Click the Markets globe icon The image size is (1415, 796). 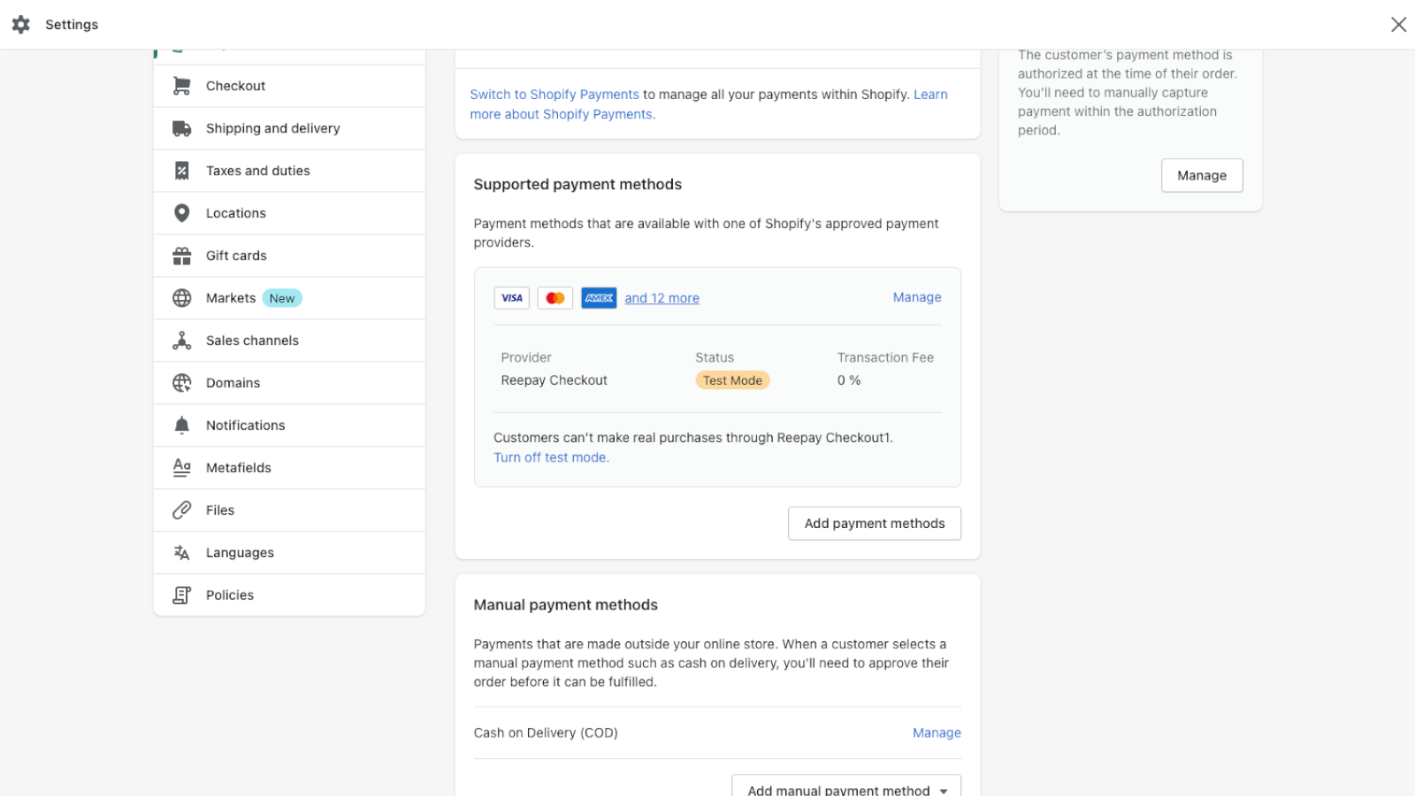(x=182, y=298)
